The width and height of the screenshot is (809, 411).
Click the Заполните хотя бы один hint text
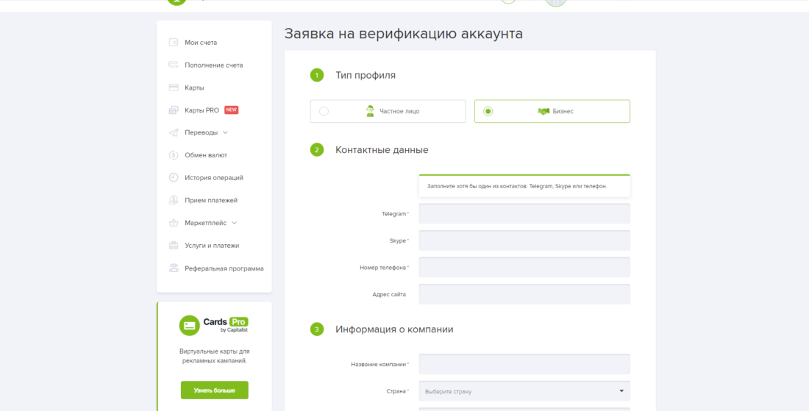point(517,186)
